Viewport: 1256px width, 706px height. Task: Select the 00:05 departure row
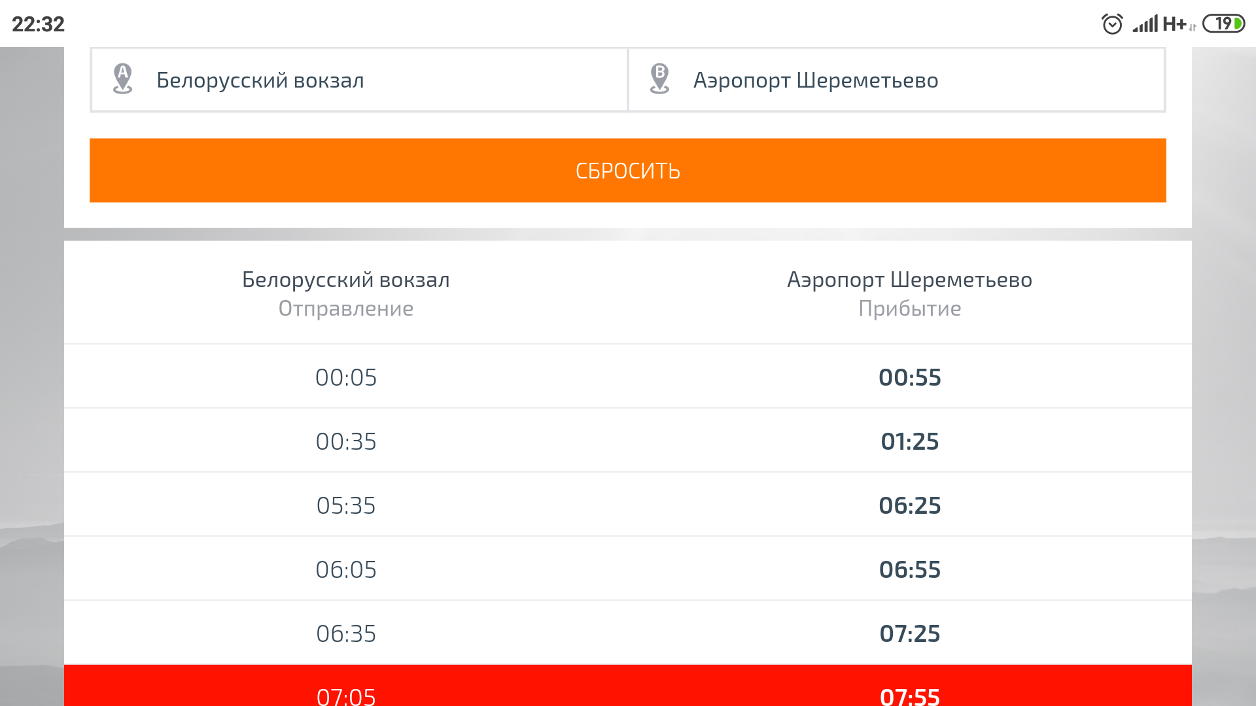[346, 377]
